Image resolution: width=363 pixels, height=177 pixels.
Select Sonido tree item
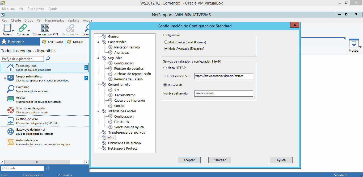click(119, 106)
